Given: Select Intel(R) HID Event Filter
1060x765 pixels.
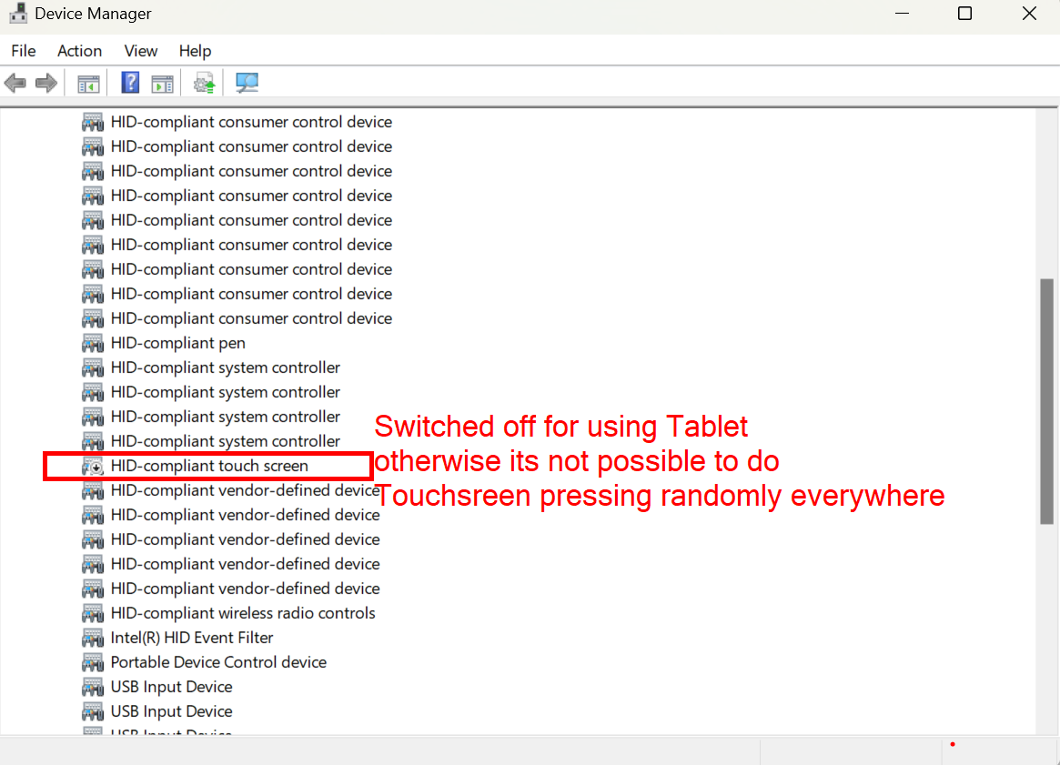Looking at the screenshot, I should click(x=191, y=638).
